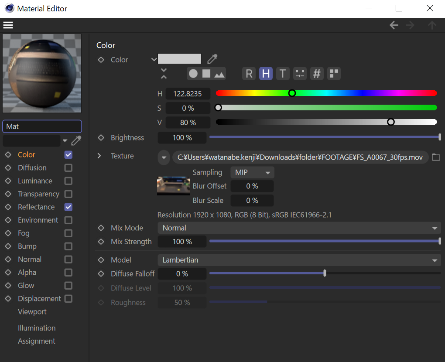Select the spectrum square mode icon
This screenshot has height=362, width=445.
tap(206, 74)
